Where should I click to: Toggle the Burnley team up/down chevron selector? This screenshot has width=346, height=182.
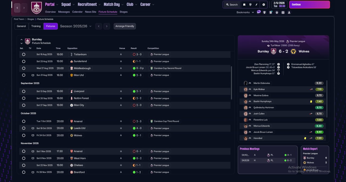tap(22, 41)
